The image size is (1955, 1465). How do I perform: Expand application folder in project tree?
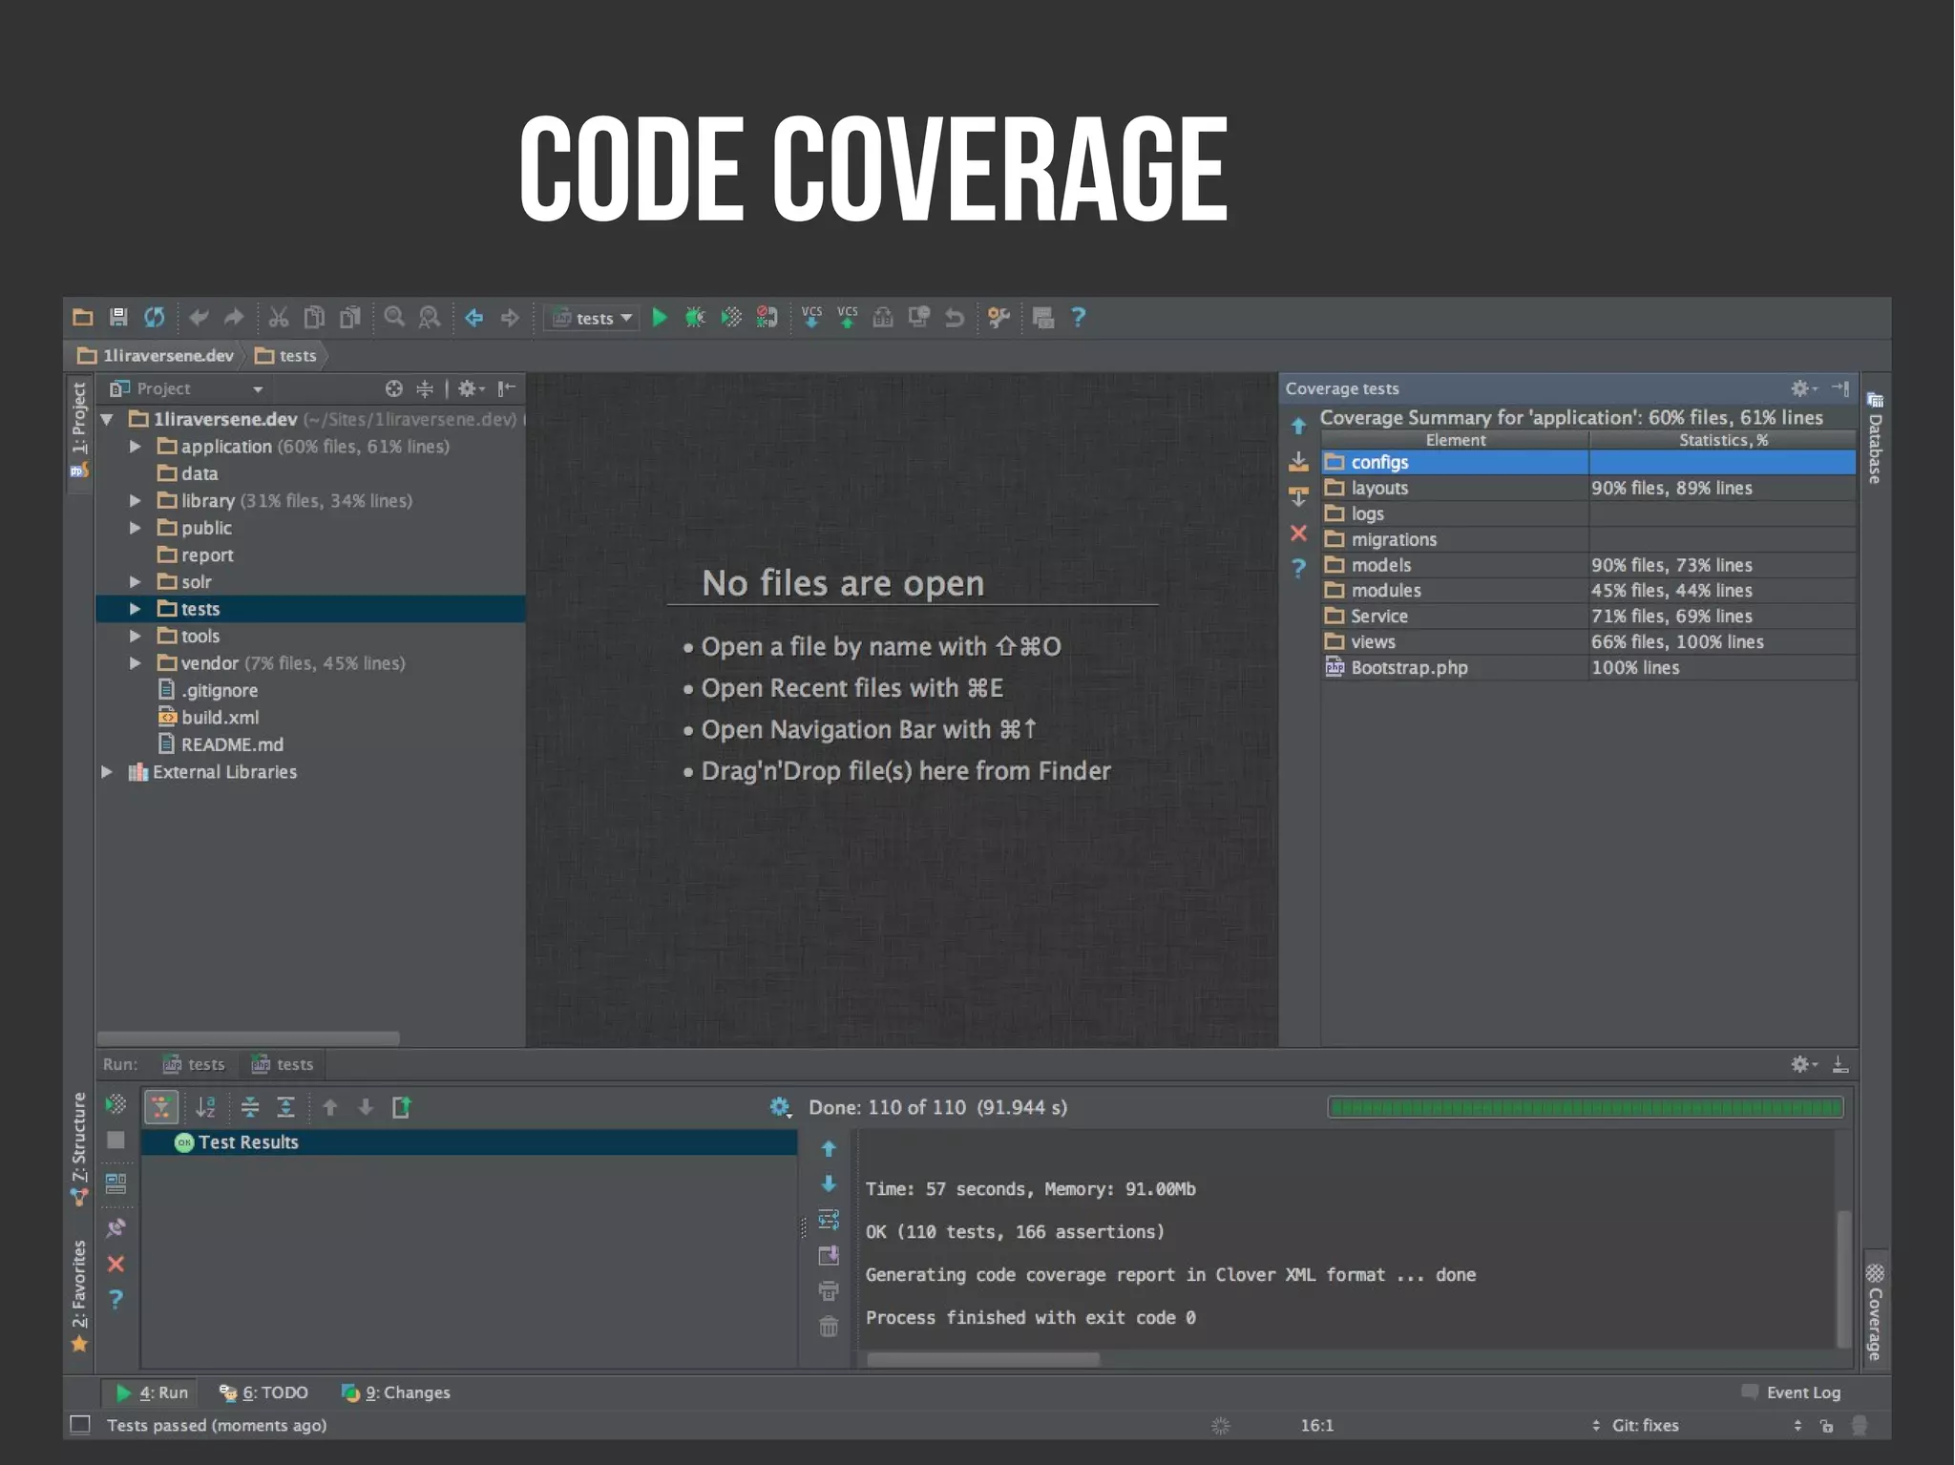point(136,447)
